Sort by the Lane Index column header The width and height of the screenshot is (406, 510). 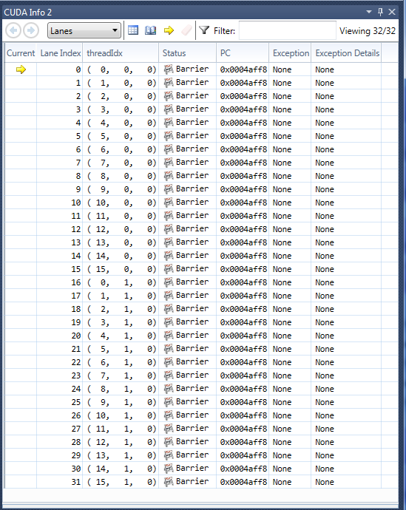(60, 53)
